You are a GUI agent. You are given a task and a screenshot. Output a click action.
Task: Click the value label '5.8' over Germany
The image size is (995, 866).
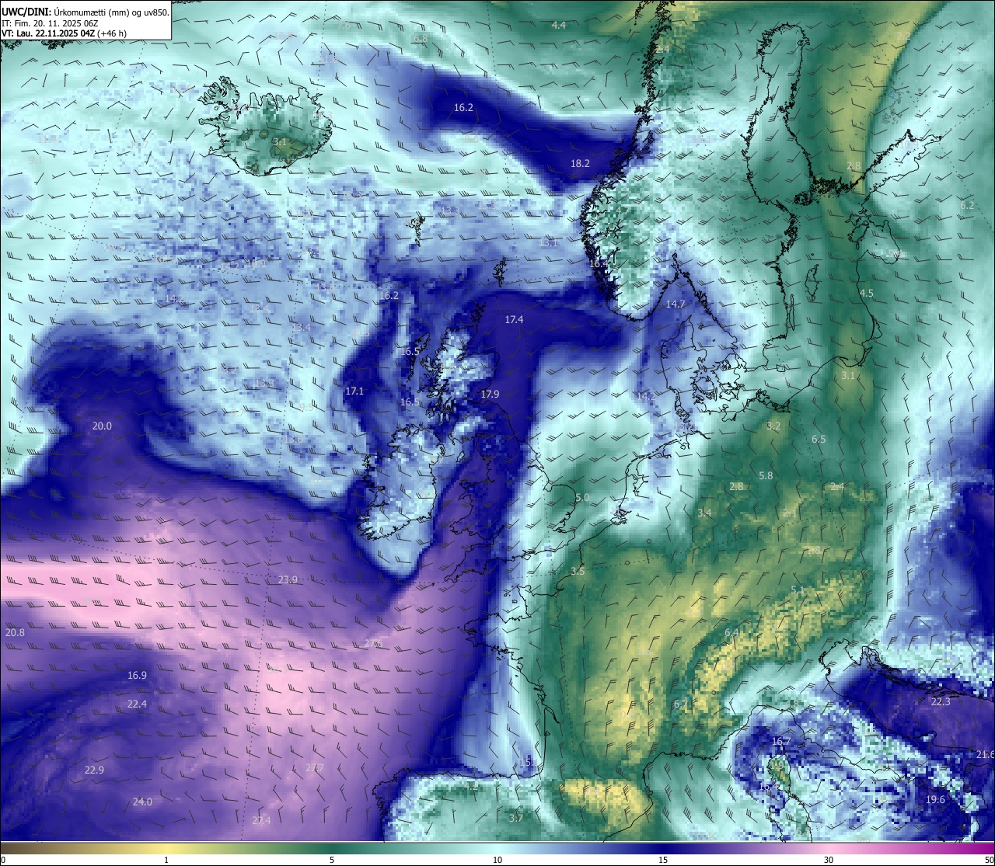tap(766, 476)
